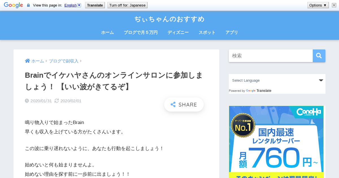The width and height of the screenshot is (339, 178).
Task: Click the home icon in breadcrumb
Action: point(27,61)
